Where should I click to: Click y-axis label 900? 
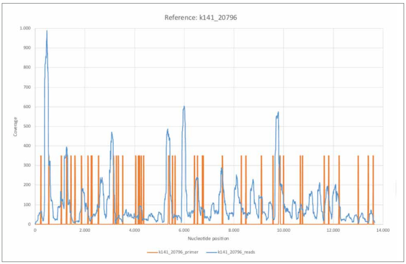[x=27, y=48]
